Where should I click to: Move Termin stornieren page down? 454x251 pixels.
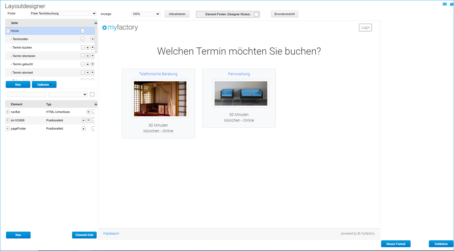coord(92,56)
